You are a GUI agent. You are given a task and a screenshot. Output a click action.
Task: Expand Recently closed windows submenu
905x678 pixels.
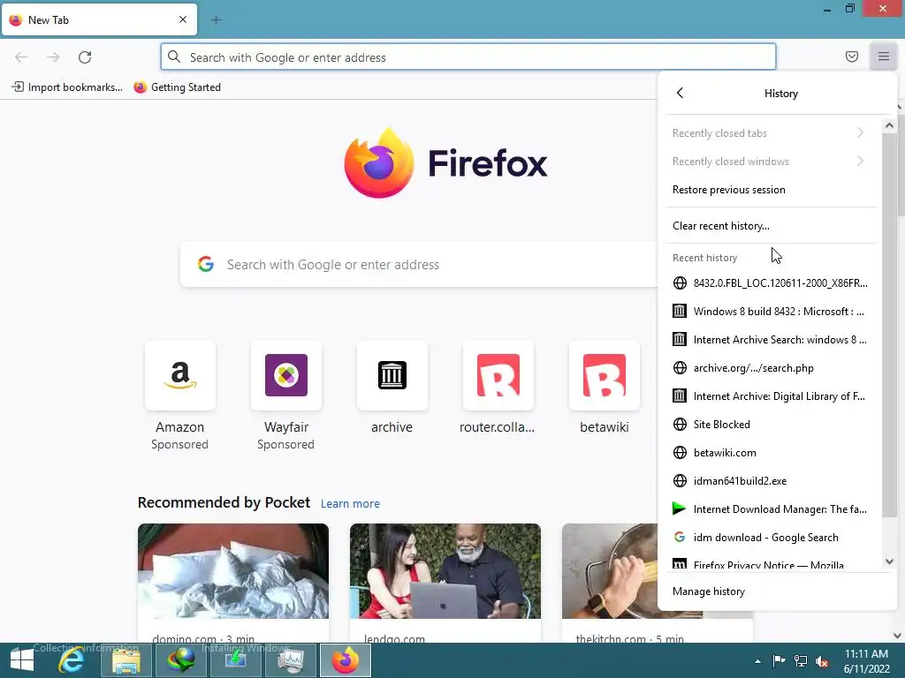click(x=771, y=162)
